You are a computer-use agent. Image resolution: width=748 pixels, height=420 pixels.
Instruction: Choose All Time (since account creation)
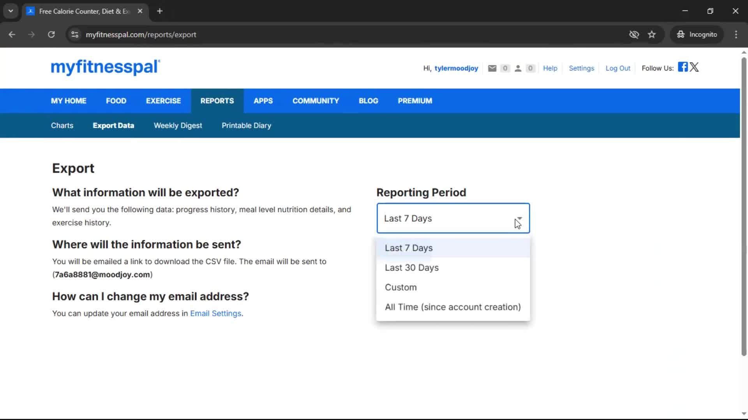(x=453, y=307)
